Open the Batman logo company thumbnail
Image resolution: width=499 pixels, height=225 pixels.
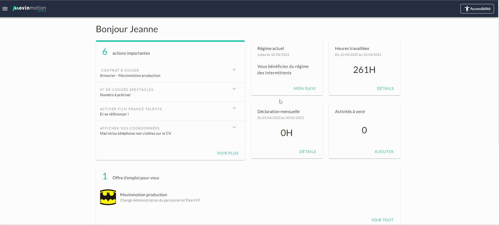108,197
